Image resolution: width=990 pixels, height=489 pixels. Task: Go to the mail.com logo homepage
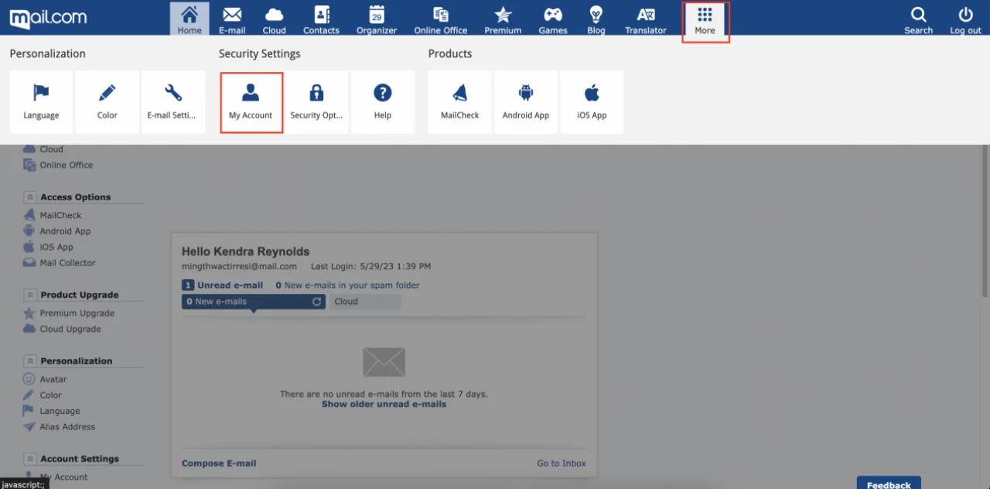[48, 17]
